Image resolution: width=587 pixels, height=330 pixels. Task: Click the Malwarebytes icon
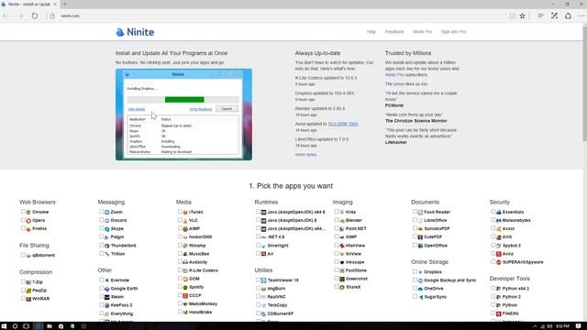(499, 220)
